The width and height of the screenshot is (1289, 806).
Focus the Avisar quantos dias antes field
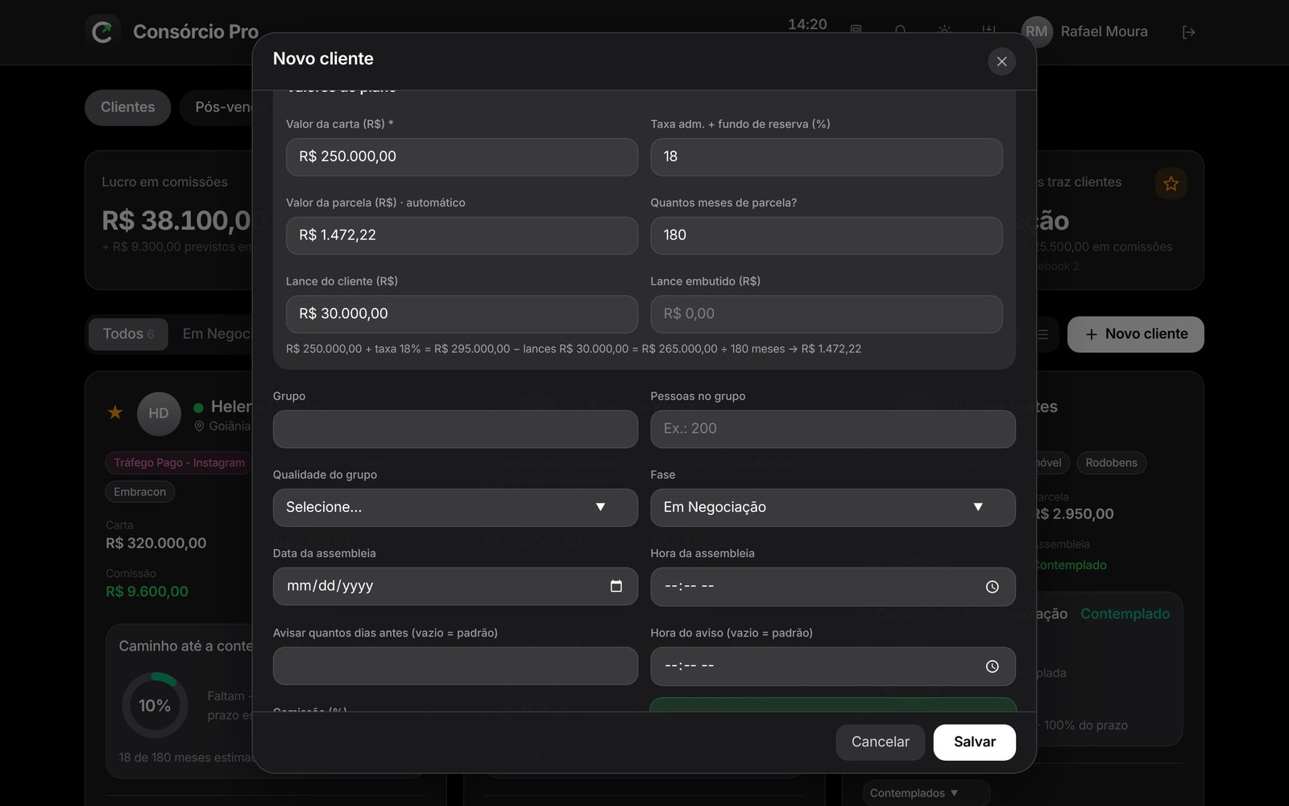[x=455, y=667]
